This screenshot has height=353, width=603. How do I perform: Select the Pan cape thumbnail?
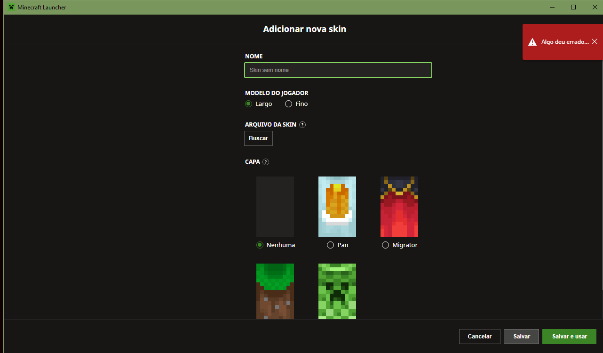coord(337,207)
